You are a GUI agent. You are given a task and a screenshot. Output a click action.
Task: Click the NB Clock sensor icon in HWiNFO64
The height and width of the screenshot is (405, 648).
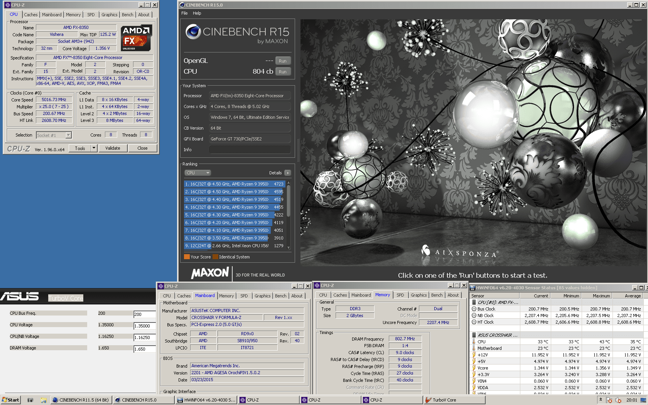[474, 316]
